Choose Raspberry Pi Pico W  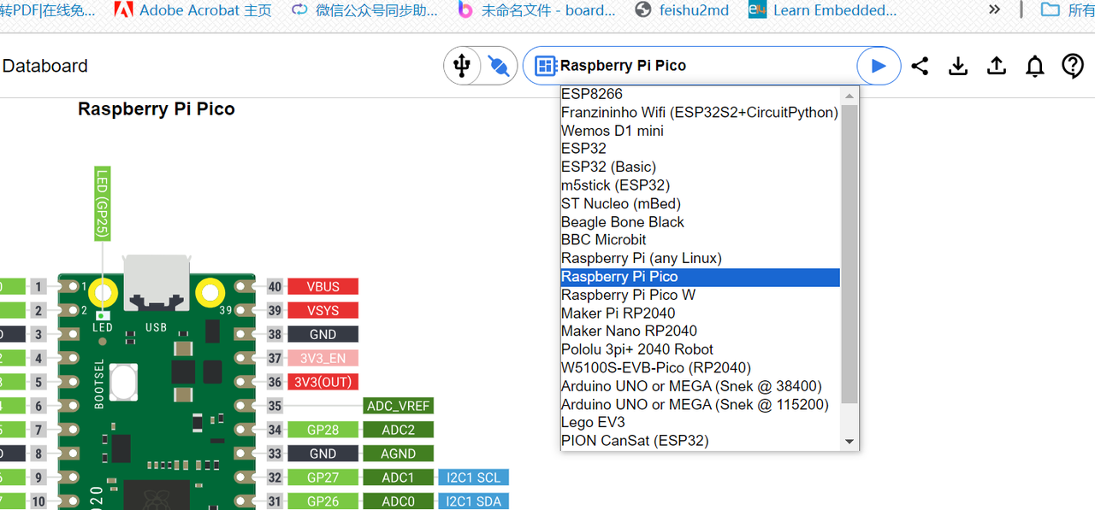point(700,295)
